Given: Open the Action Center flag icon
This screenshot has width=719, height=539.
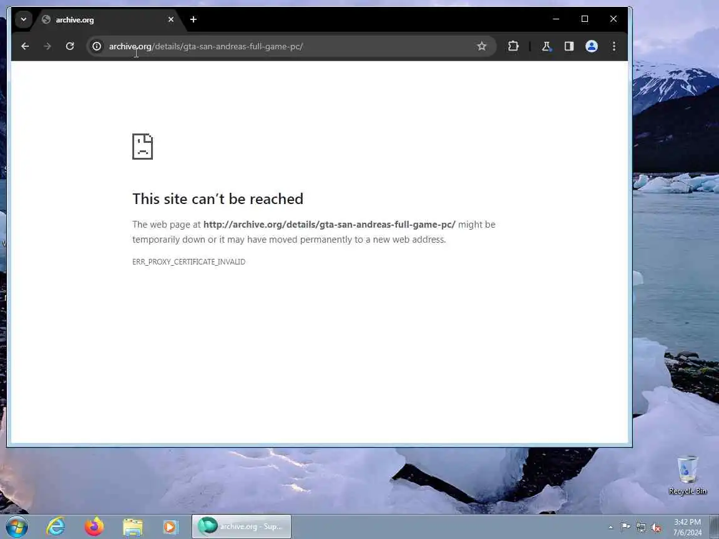Looking at the screenshot, I should click(x=625, y=527).
